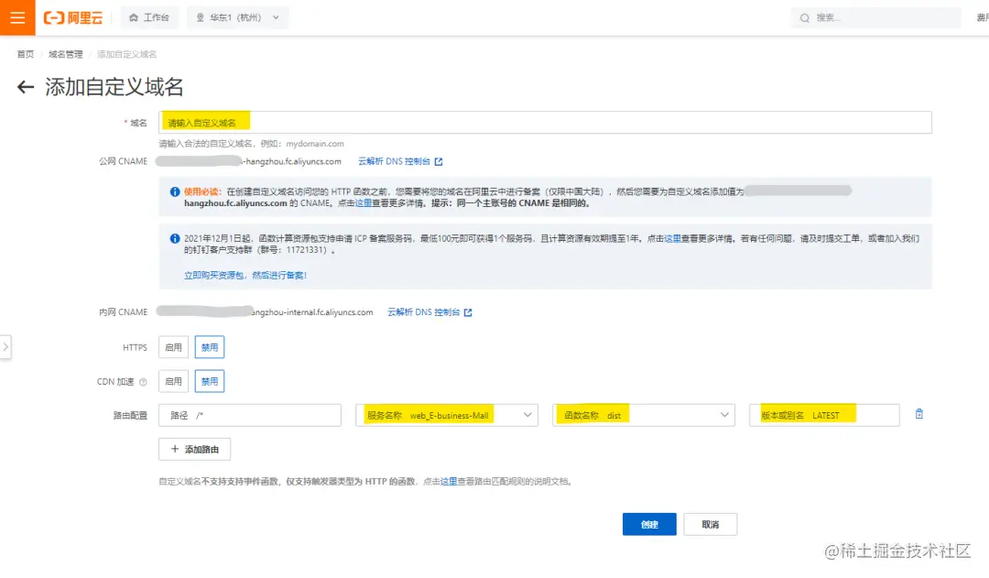
Task: Delete the route with the trash icon
Action: [919, 414]
